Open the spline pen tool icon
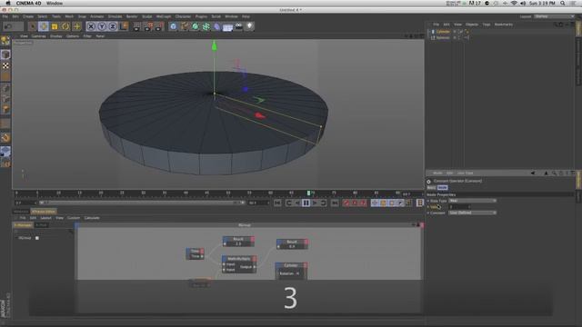582x327 pixels. point(185,26)
